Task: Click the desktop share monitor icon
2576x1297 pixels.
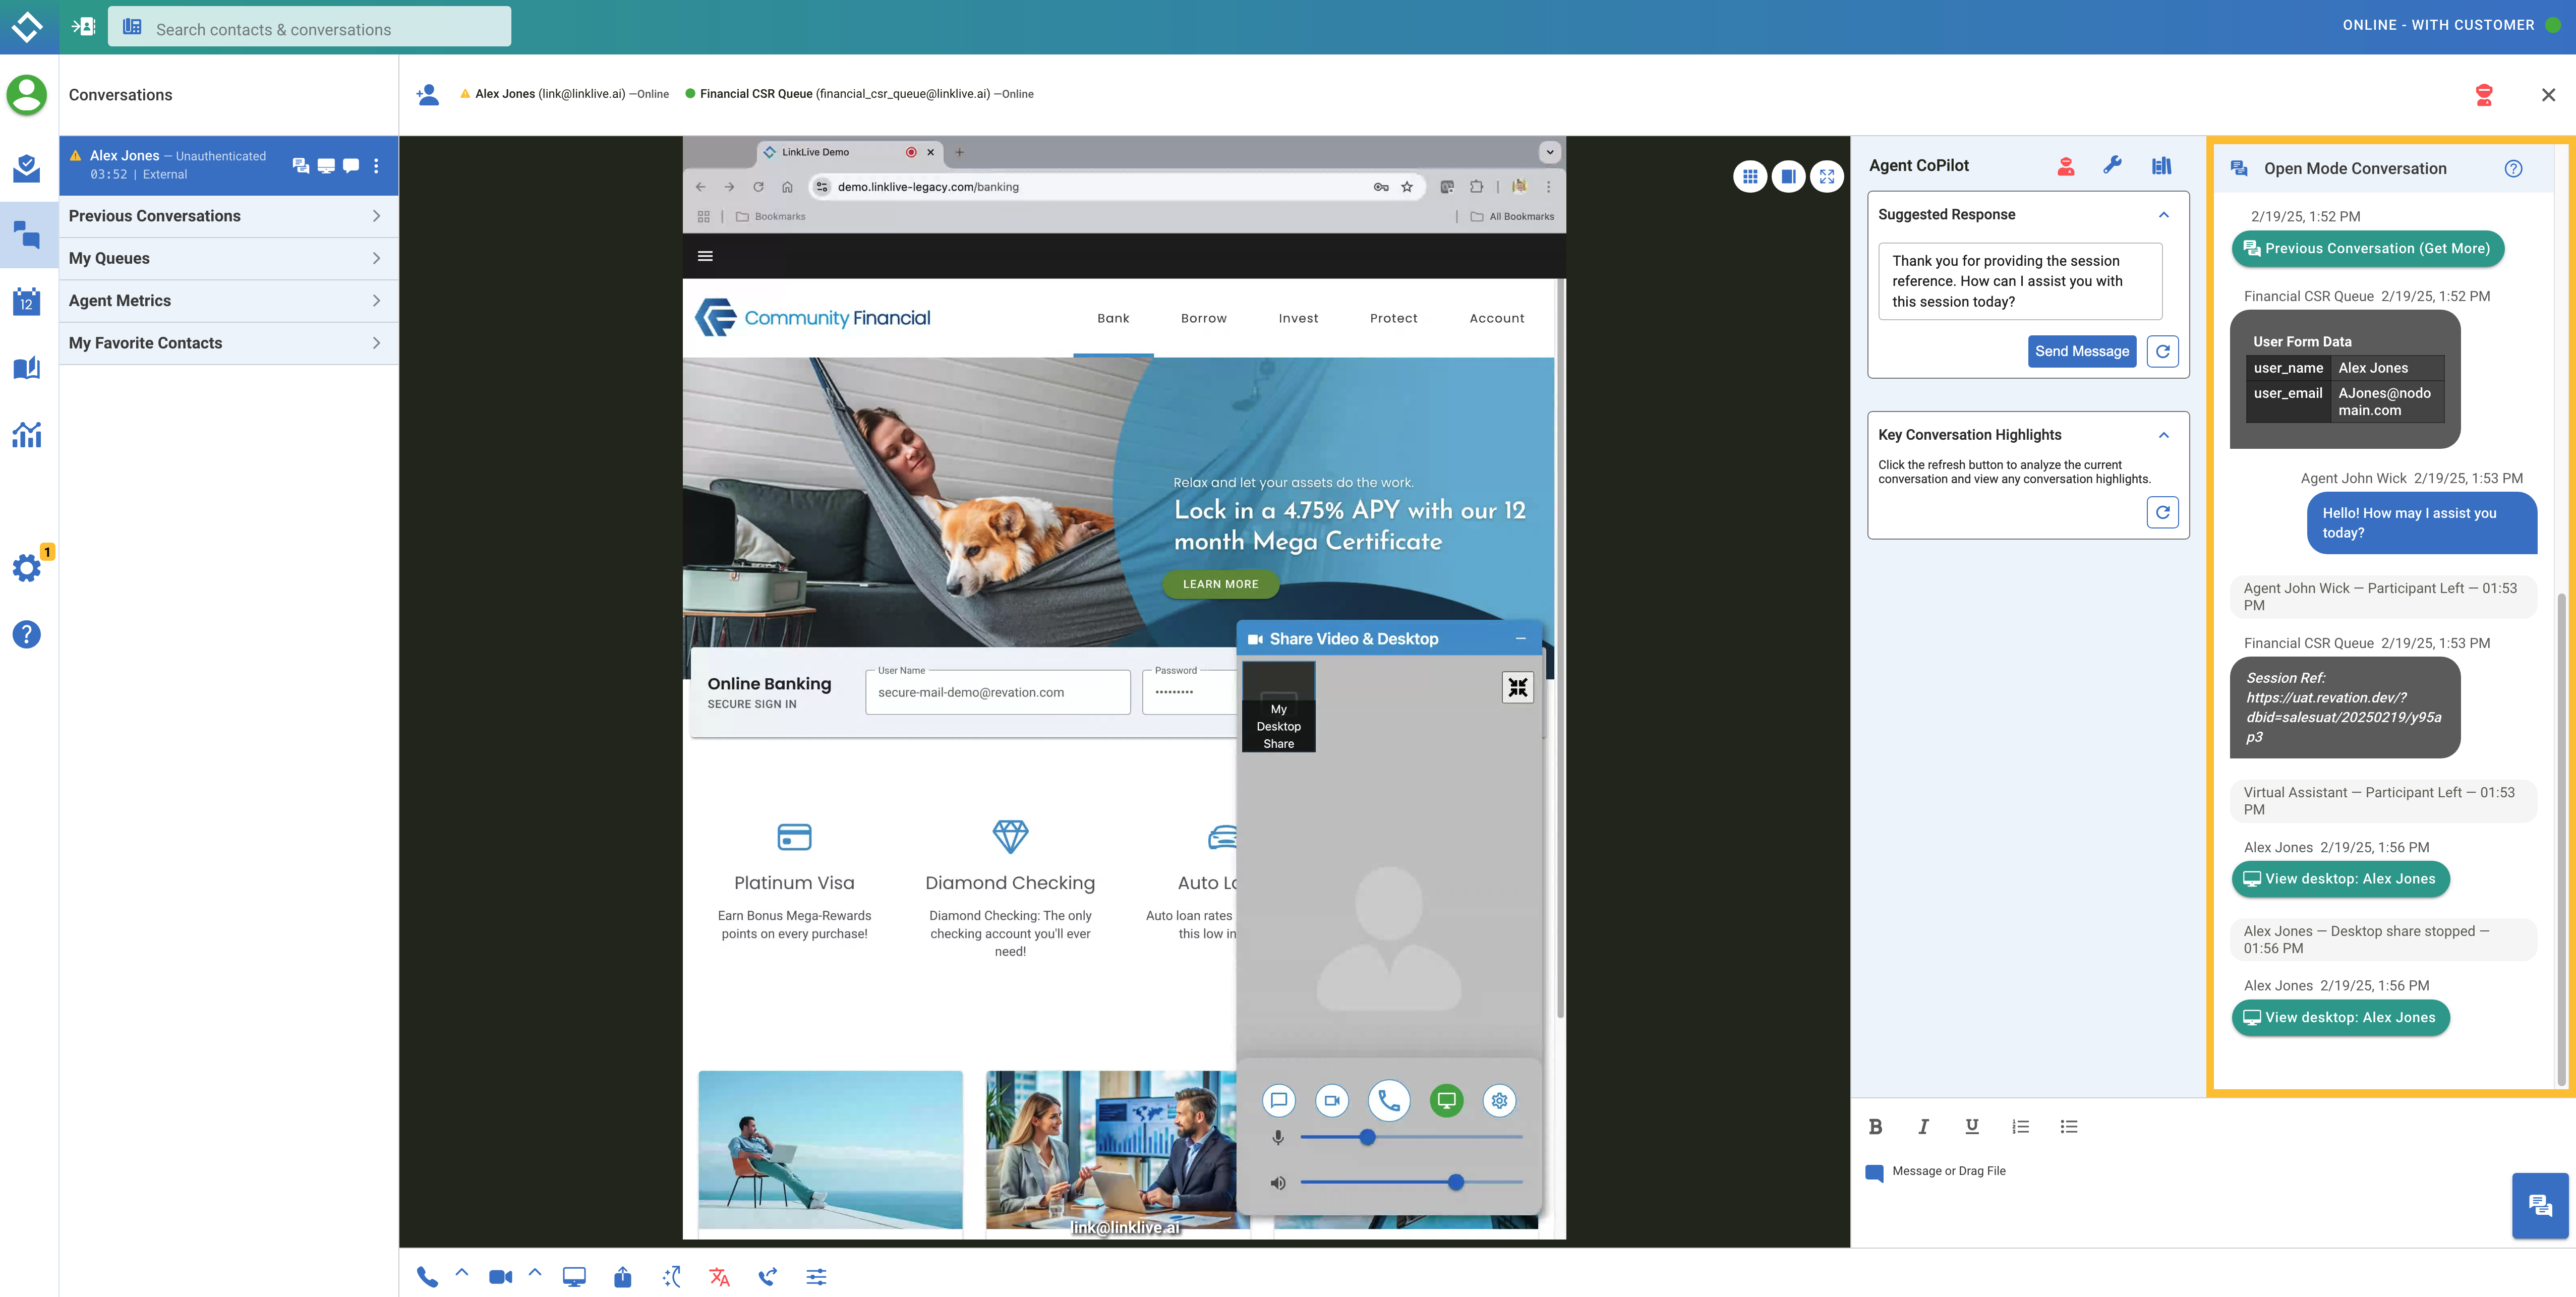Action: click(x=574, y=1277)
